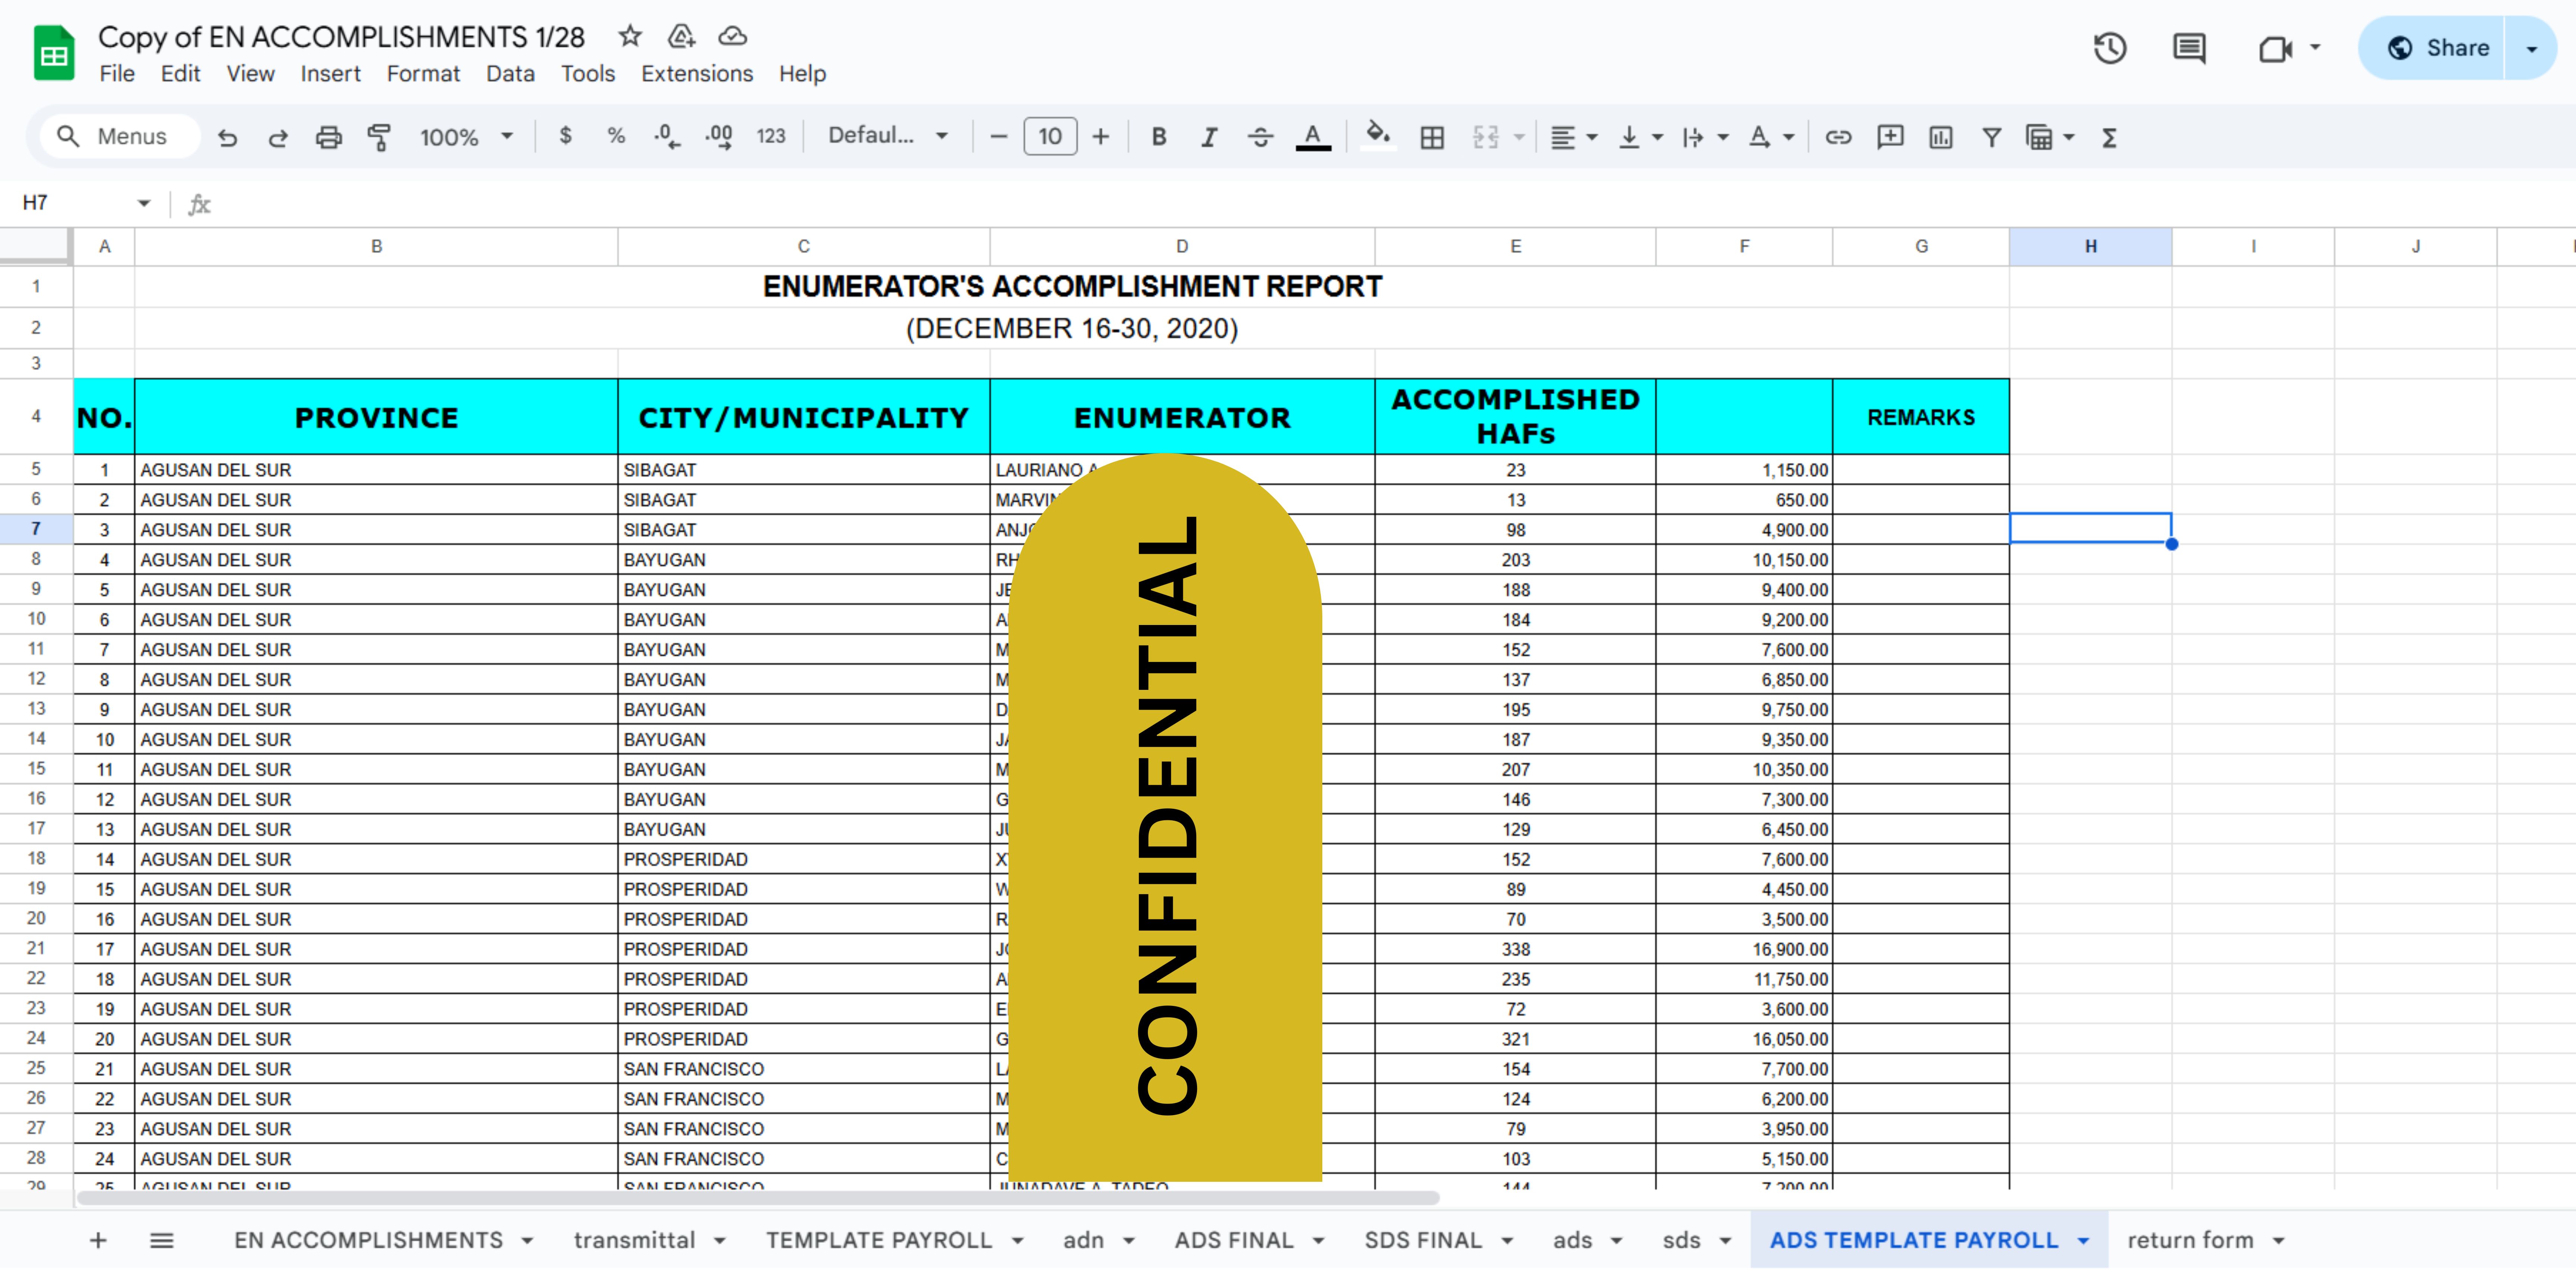The width and height of the screenshot is (2576, 1288).
Task: Open version history clock icon
Action: (2110, 48)
